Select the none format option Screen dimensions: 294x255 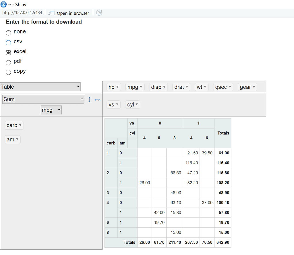[8, 33]
